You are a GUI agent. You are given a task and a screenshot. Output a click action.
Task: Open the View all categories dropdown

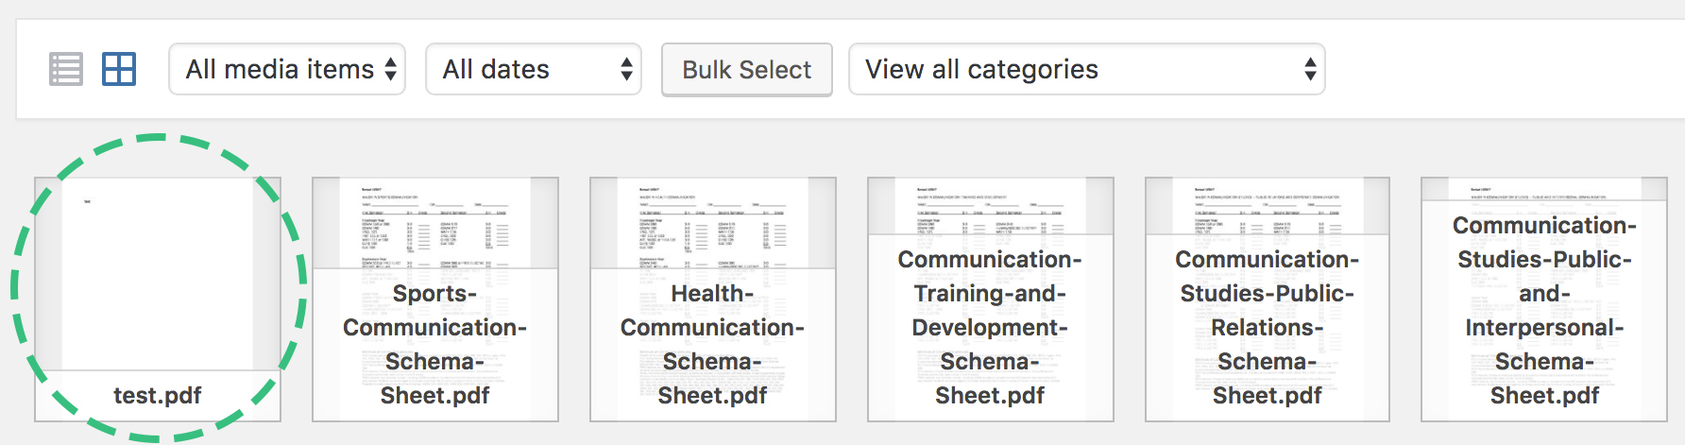pyautogui.click(x=1087, y=69)
